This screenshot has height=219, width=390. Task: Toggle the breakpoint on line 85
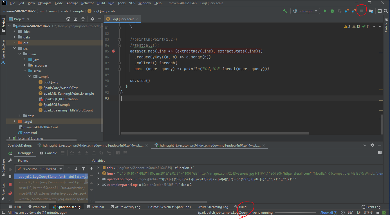(x=113, y=51)
